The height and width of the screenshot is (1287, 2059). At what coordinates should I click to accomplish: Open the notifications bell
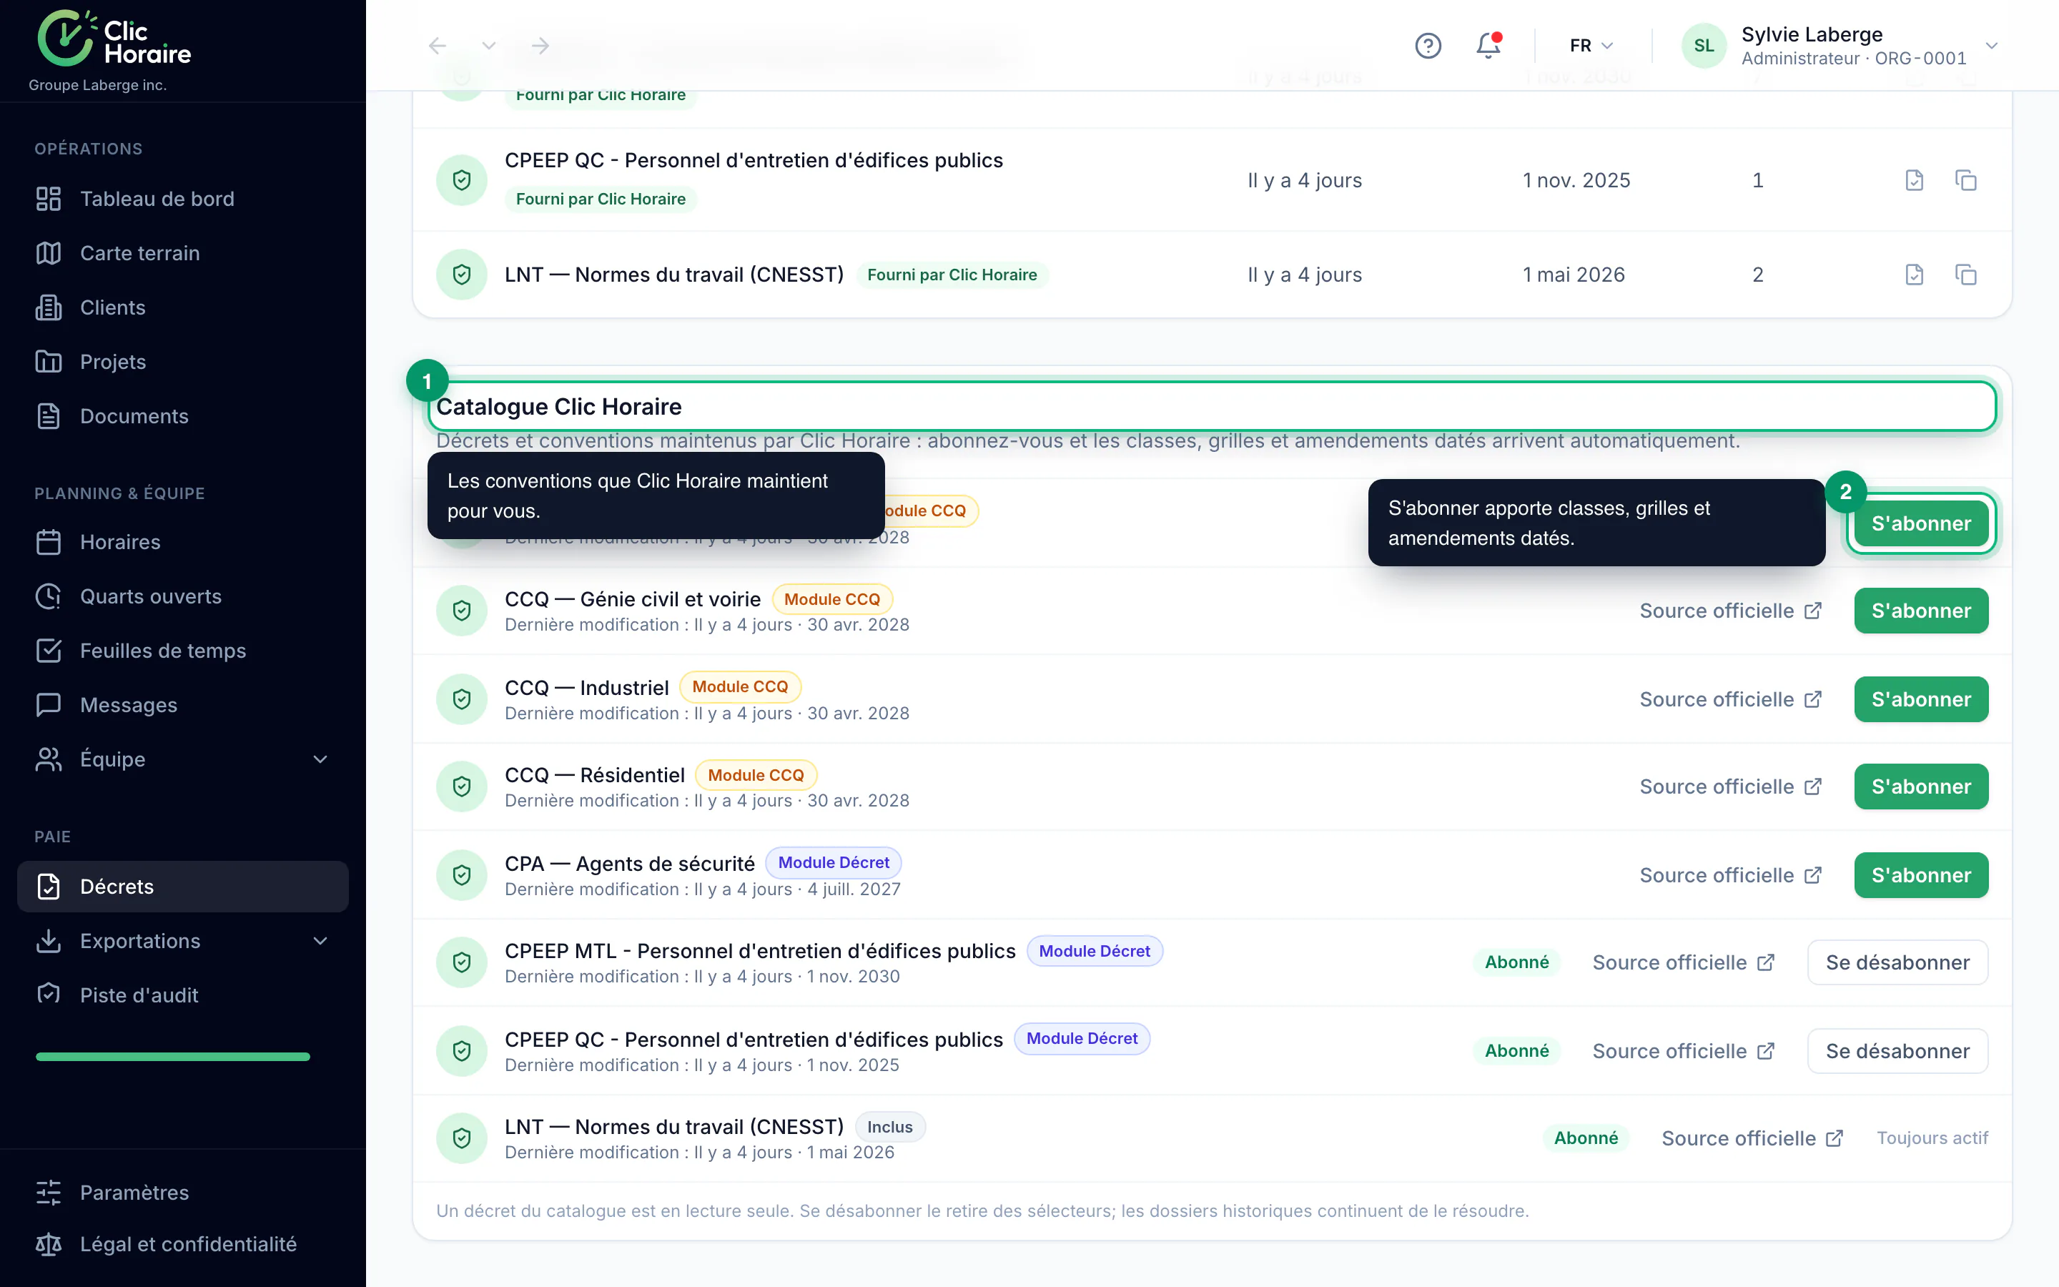pos(1488,46)
